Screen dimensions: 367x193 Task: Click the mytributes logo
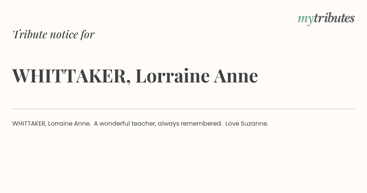(x=326, y=19)
